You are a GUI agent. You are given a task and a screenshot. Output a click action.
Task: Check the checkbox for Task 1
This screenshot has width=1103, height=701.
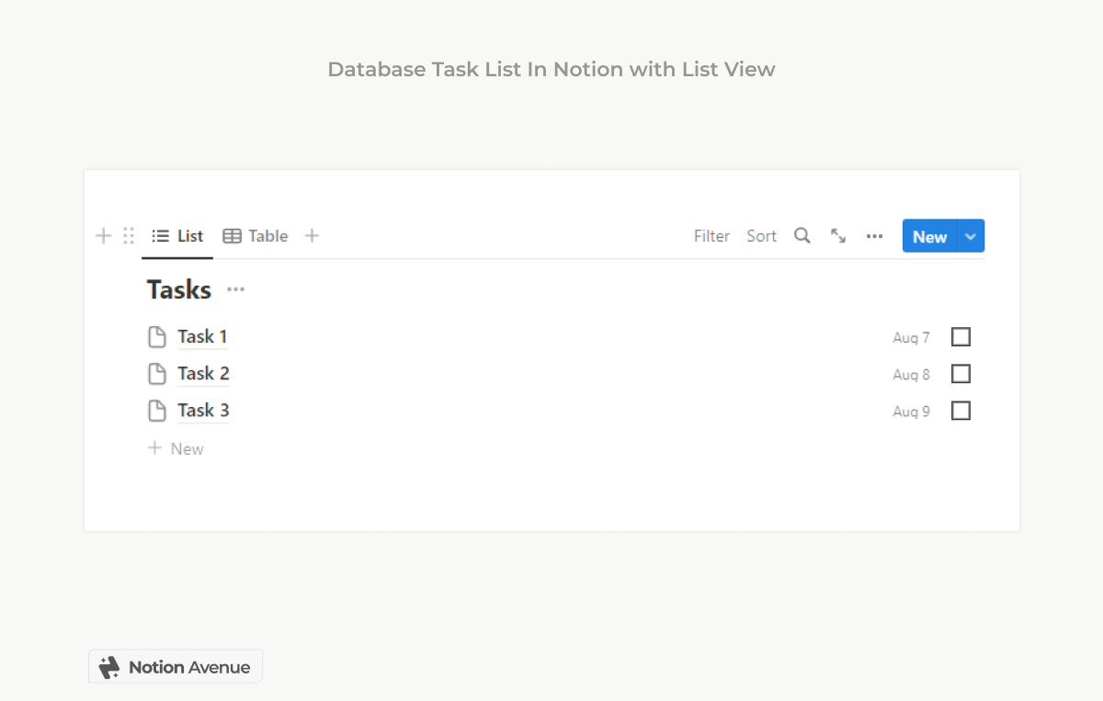pos(961,336)
